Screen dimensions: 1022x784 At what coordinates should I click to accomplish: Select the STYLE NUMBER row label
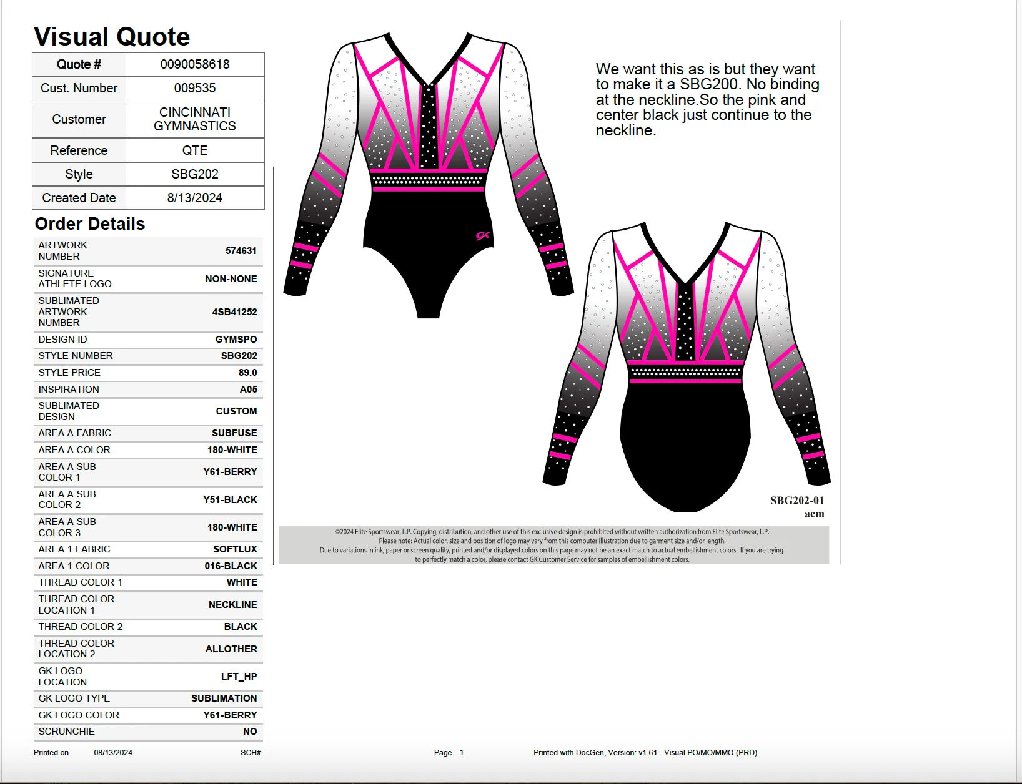click(x=76, y=355)
